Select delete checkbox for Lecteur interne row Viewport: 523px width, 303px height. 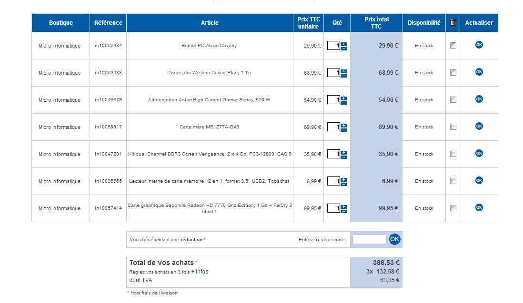coord(453,181)
